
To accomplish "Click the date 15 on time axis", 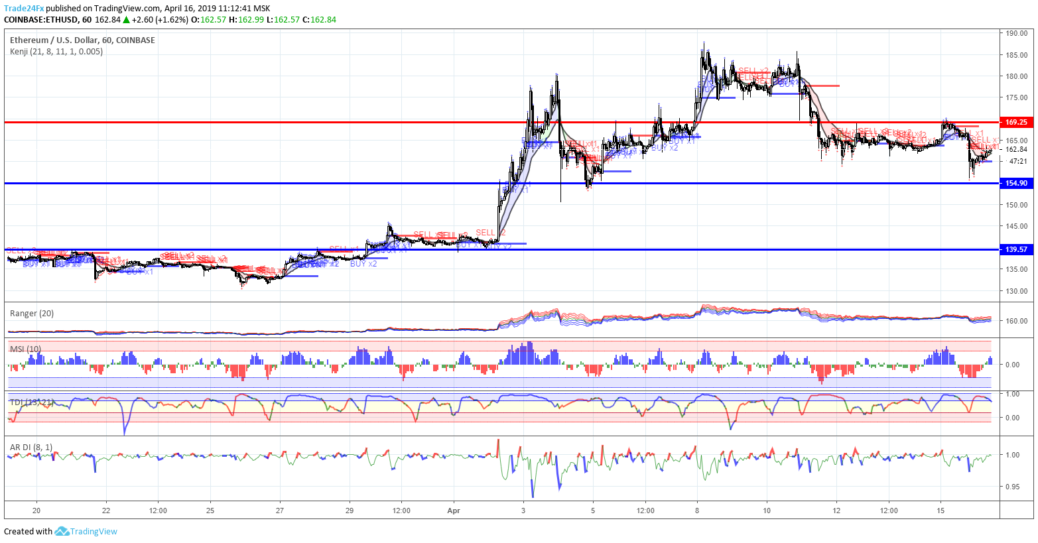I will tap(941, 511).
